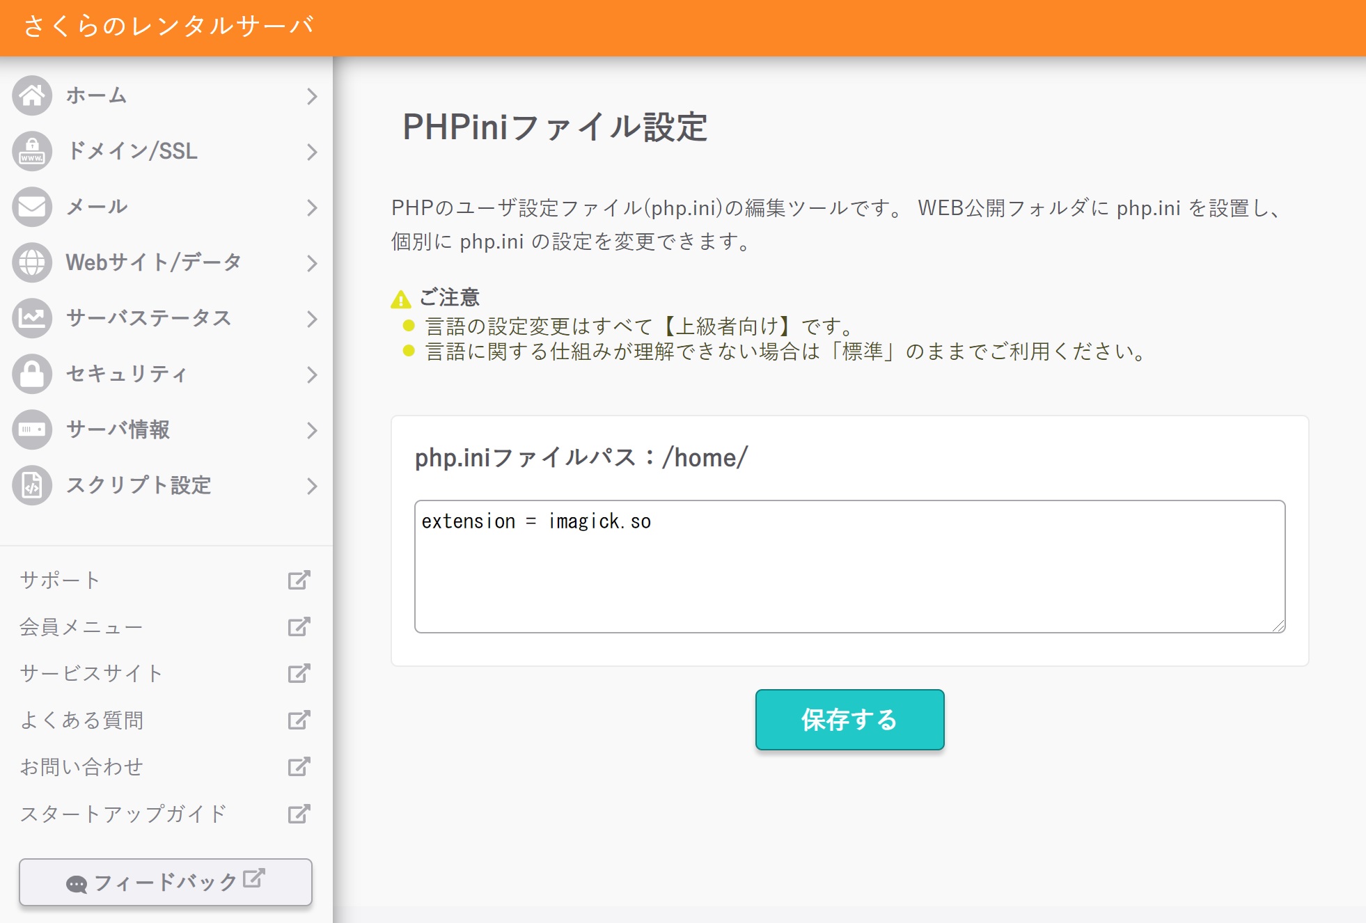Click external link icon beside スタートアップガイド

299,813
